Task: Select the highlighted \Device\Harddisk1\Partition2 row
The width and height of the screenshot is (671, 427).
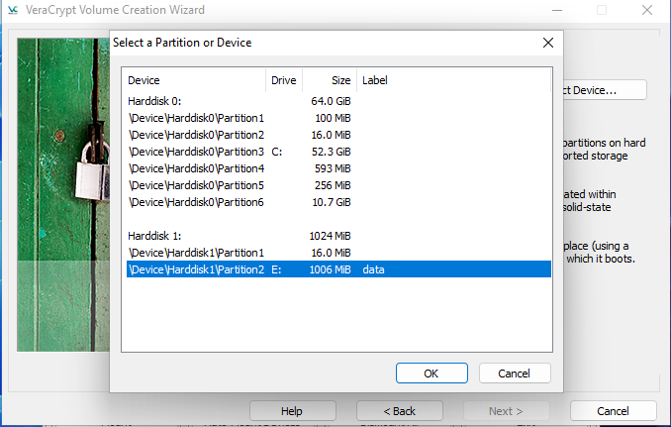Action: tap(338, 269)
